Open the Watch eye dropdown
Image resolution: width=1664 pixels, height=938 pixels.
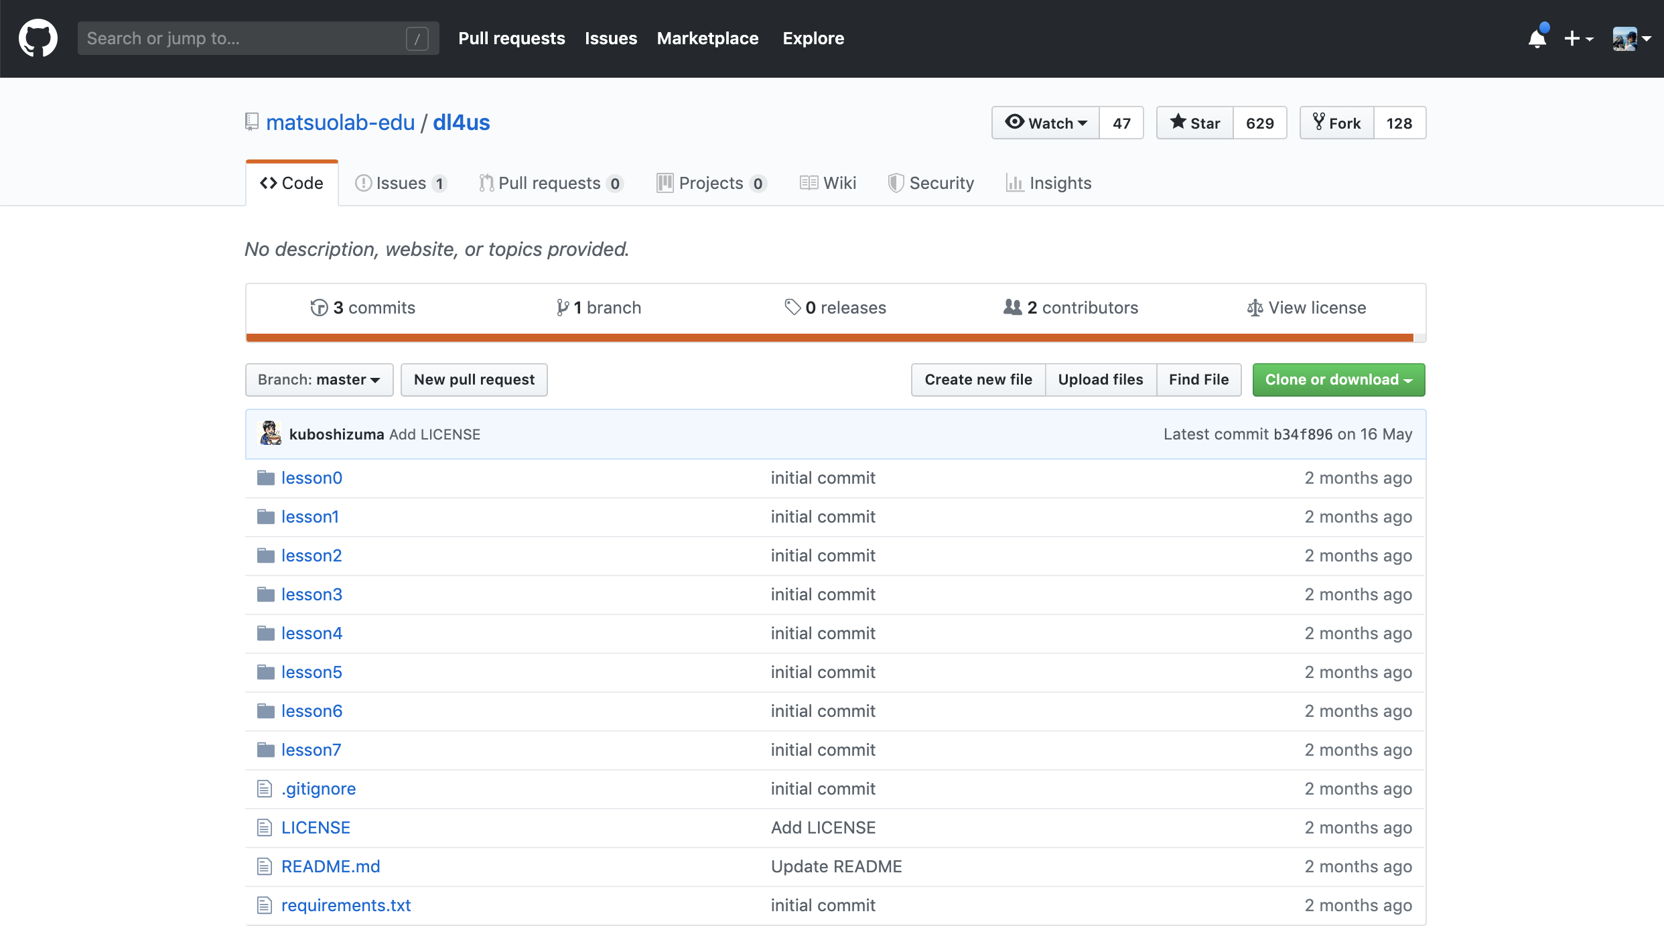coord(1046,123)
